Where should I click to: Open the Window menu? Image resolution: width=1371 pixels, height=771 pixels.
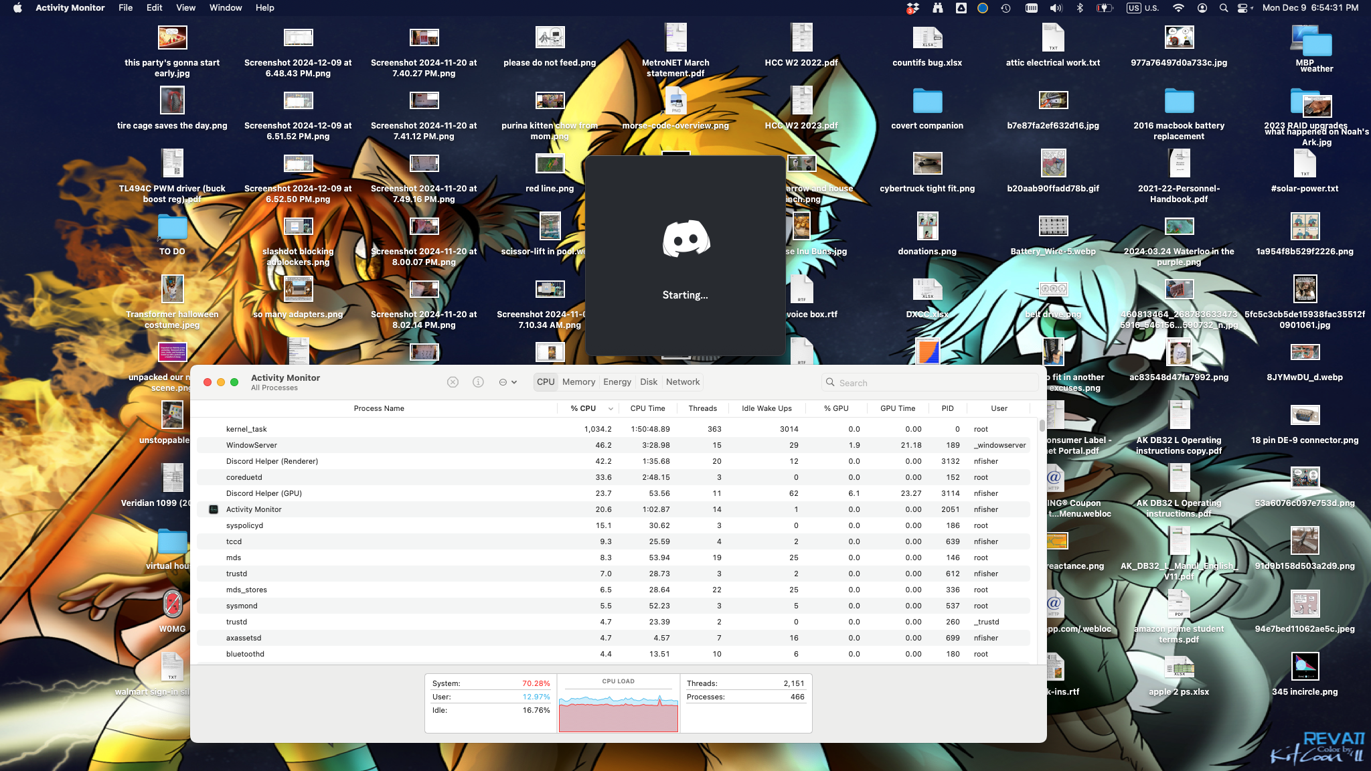225,8
